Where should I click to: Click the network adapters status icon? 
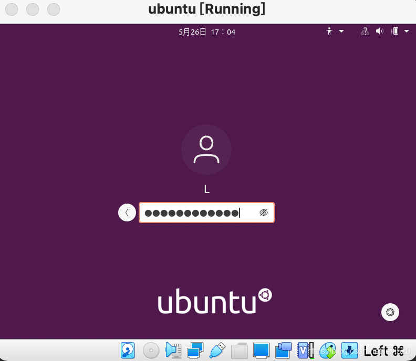(x=195, y=350)
